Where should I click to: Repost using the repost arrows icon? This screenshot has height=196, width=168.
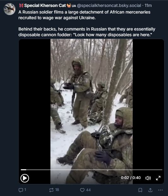pyautogui.click(x=51, y=190)
